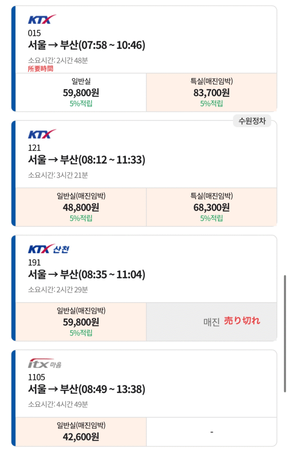This screenshot has width=288, height=451.
Task: Click the 수원정차 badge on train 121
Action: 252,121
